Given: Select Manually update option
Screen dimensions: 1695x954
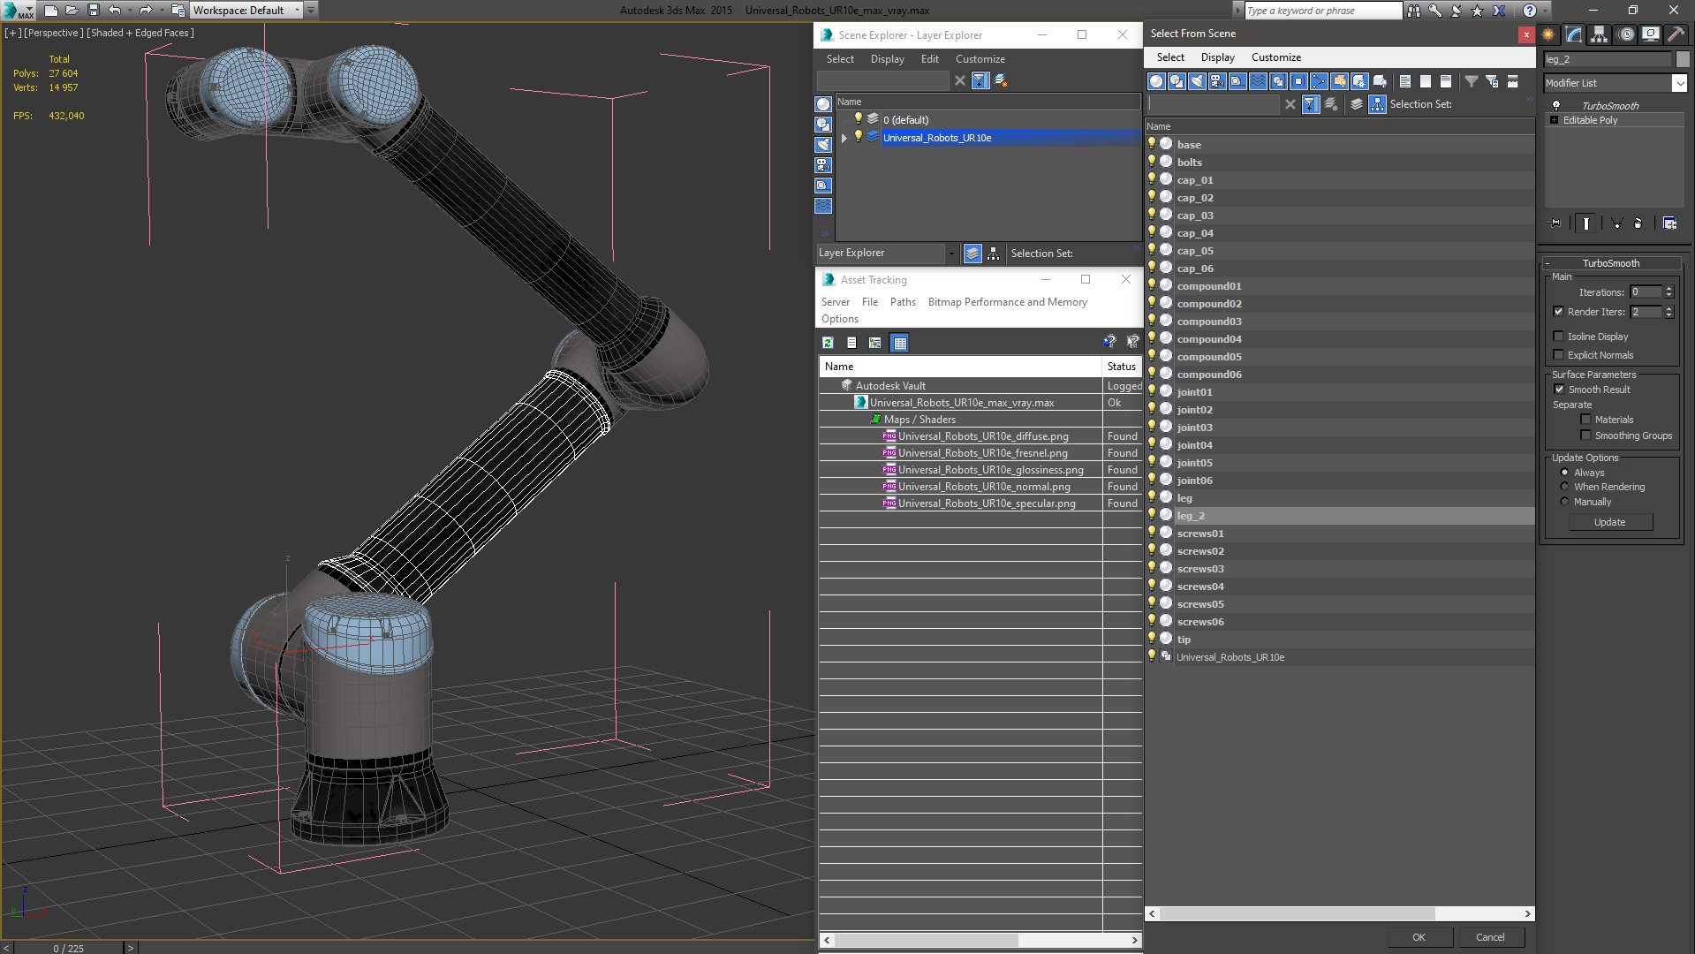Looking at the screenshot, I should (1565, 502).
